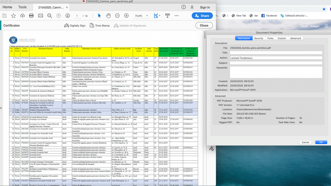This screenshot has width=331, height=186.
Task: Click the '1.7 (Acrobat 8.x)' PDF version value
Action: (245, 105)
